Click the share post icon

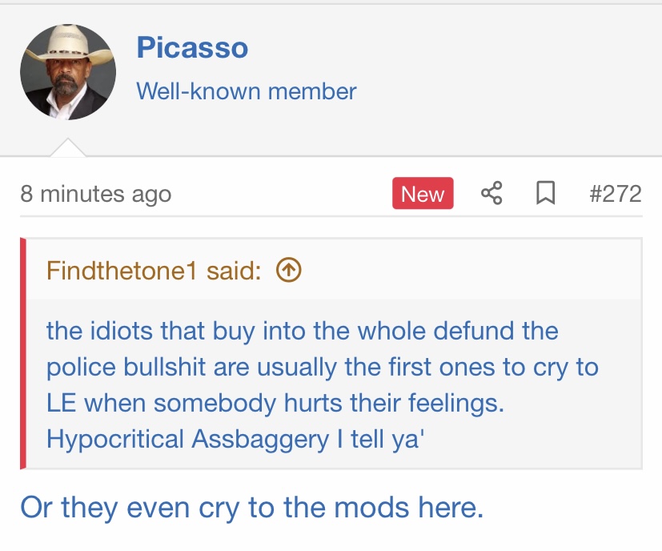pyautogui.click(x=491, y=194)
